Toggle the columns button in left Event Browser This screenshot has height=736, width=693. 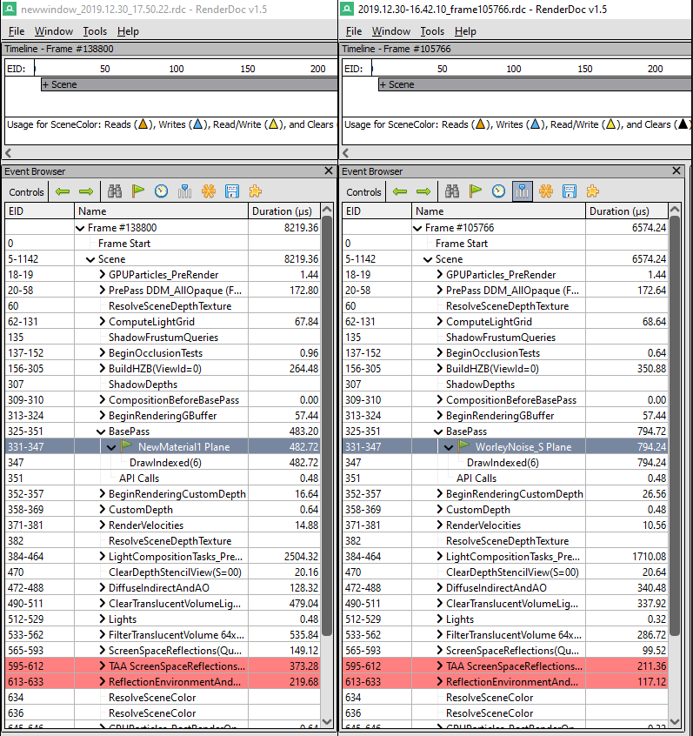tap(185, 191)
